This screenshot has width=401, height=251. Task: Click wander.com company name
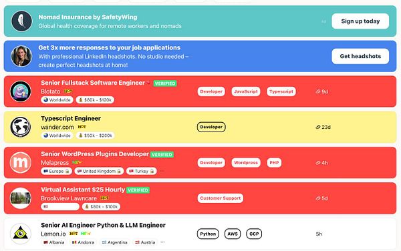(57, 127)
